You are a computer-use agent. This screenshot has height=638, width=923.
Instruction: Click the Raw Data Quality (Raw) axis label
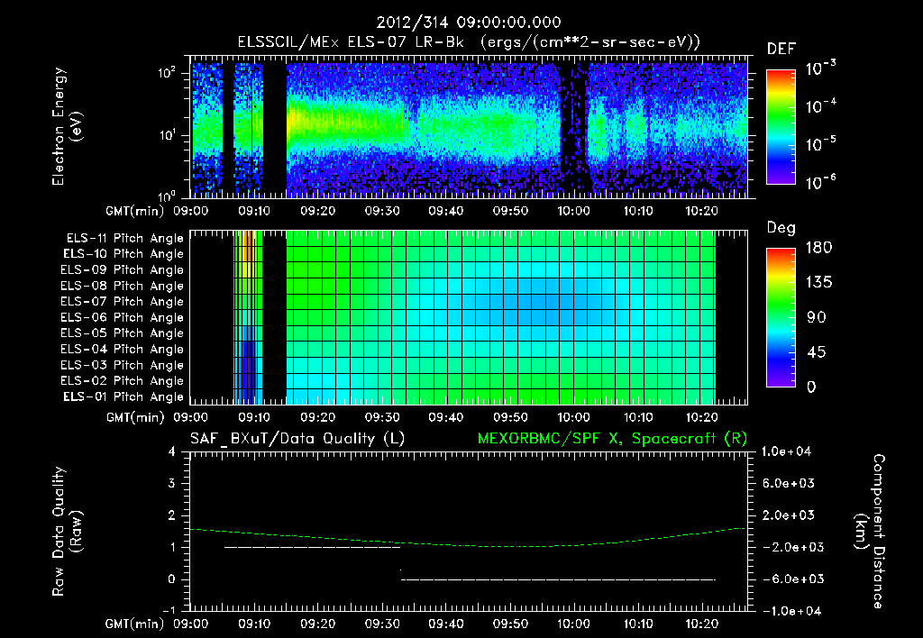coord(67,531)
